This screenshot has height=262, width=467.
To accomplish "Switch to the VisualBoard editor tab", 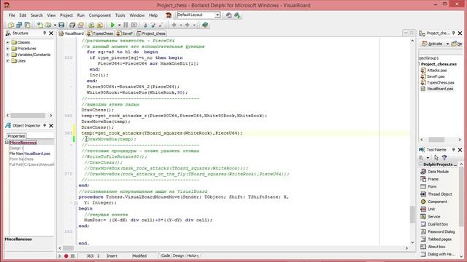I will click(72, 33).
